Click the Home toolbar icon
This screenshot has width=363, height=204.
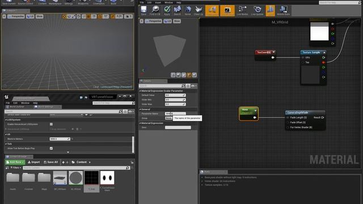pos(188,11)
